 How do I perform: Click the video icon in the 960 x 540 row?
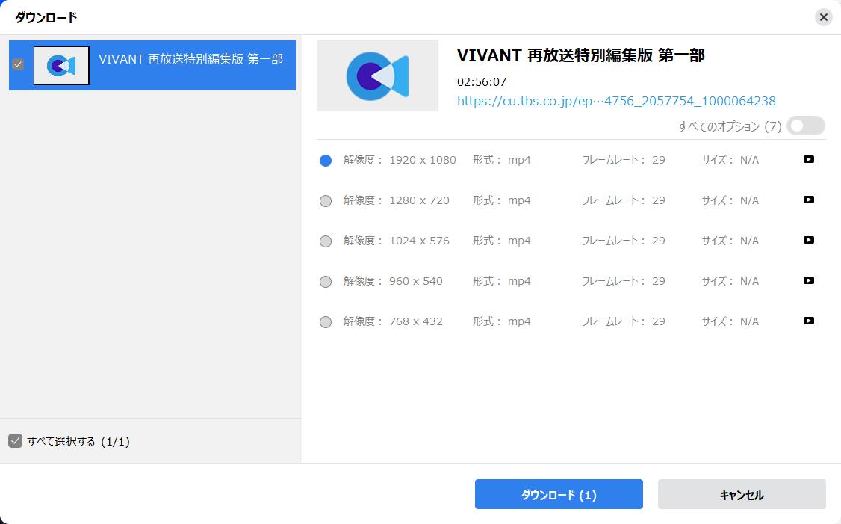[x=809, y=280]
